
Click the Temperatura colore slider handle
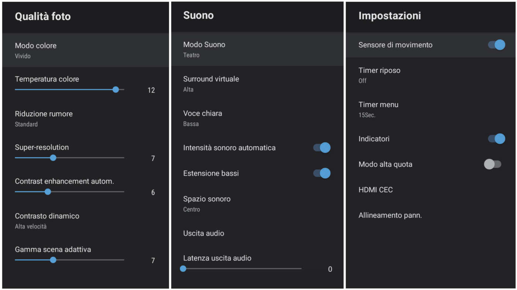(x=116, y=89)
